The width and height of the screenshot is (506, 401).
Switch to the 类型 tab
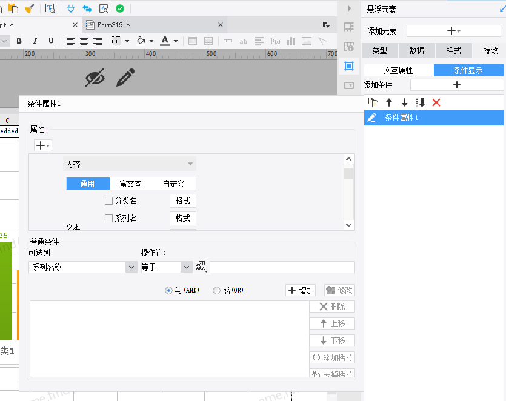click(x=380, y=50)
